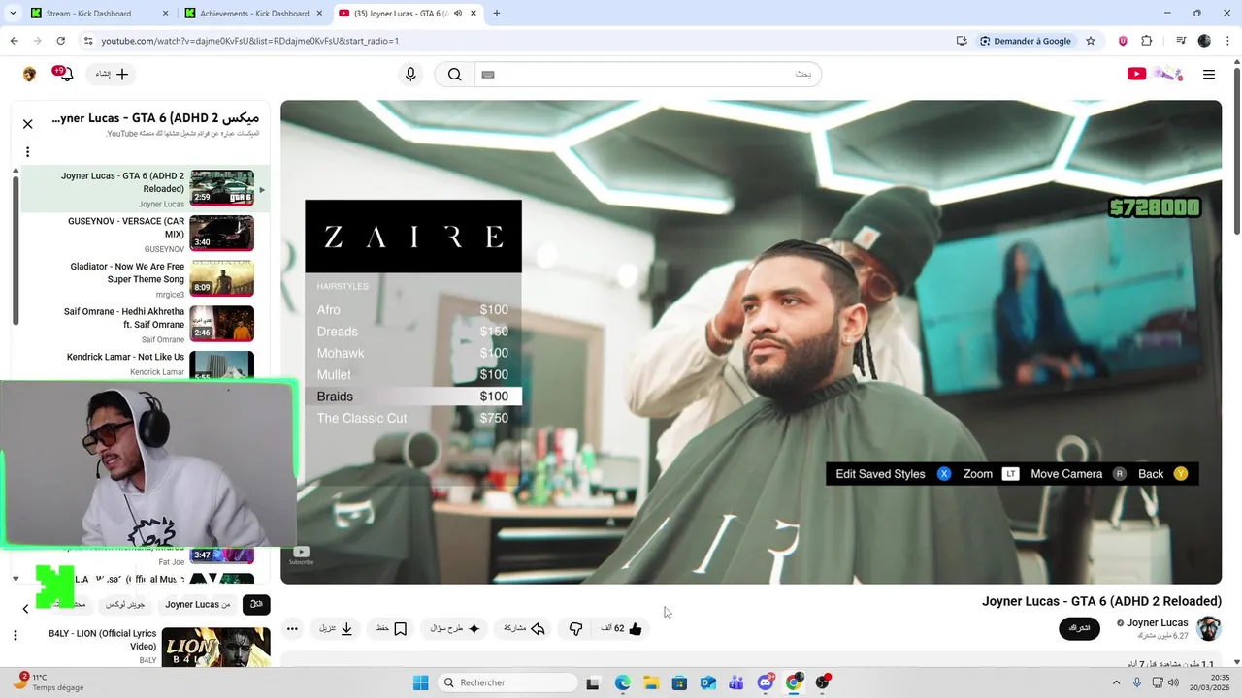The height and width of the screenshot is (698, 1242).
Task: Open Chrome extensions puzzle icon
Action: point(1147,41)
